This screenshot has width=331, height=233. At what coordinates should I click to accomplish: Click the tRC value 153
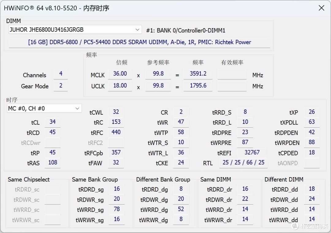coord(116,122)
